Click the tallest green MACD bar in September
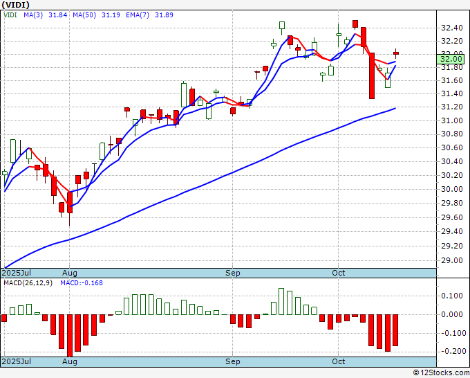470x378 pixels. coord(281,301)
